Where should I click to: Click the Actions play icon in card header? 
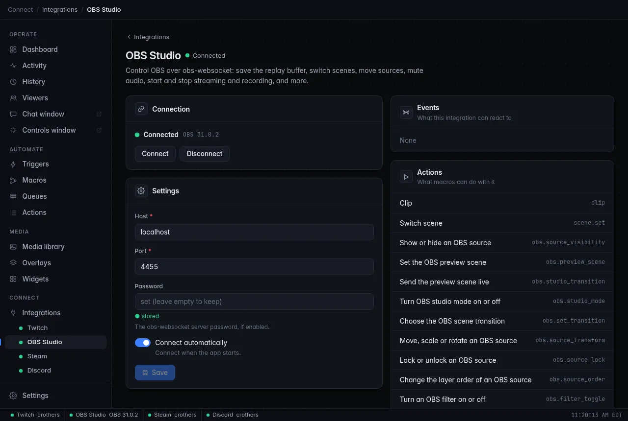tap(406, 177)
